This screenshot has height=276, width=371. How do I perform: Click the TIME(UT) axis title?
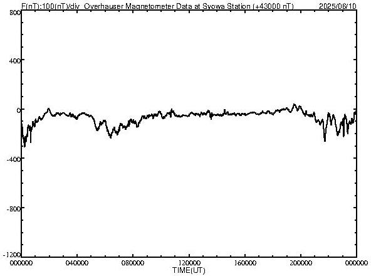click(189, 270)
